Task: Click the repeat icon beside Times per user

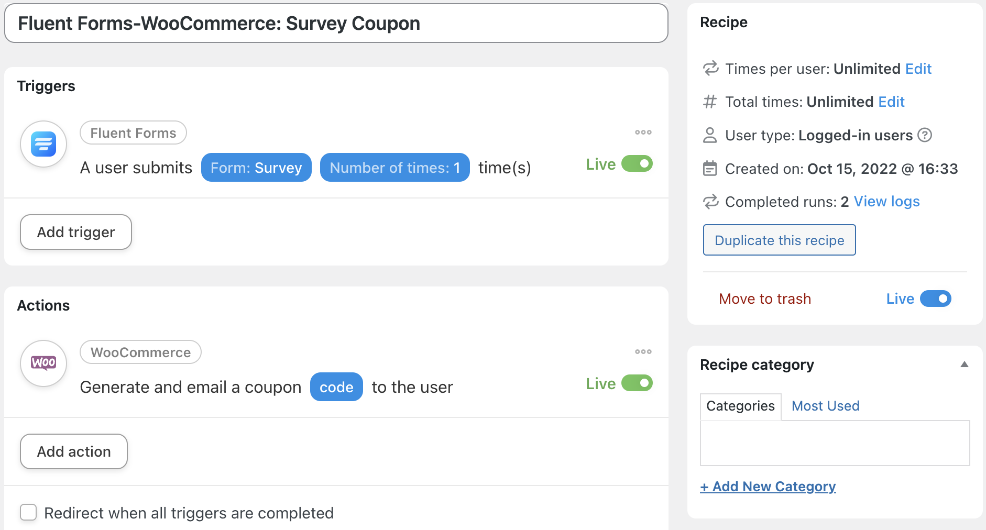Action: point(710,69)
